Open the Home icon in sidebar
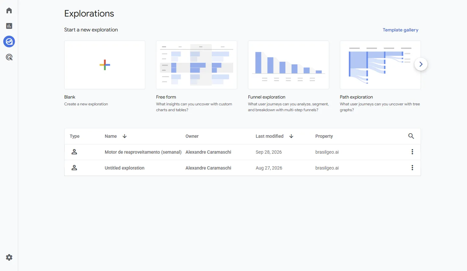The image size is (467, 271). pos(9,10)
